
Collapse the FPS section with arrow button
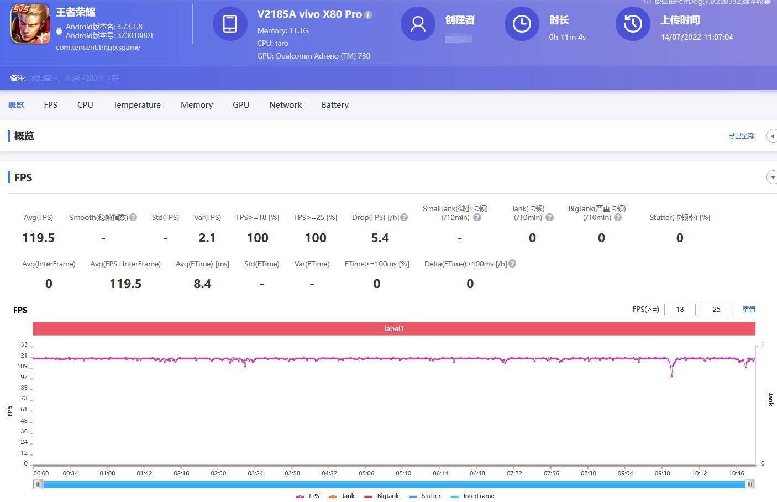pyautogui.click(x=771, y=177)
